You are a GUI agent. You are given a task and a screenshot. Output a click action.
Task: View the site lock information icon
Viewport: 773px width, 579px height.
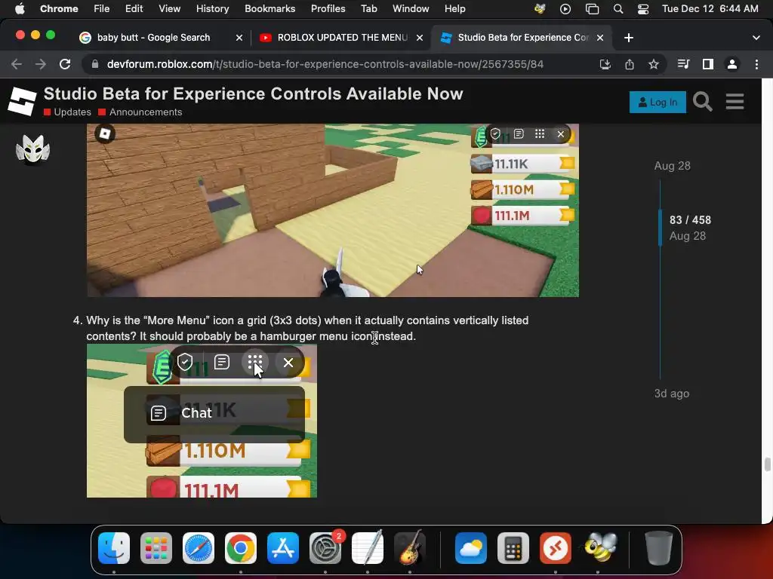(x=95, y=64)
